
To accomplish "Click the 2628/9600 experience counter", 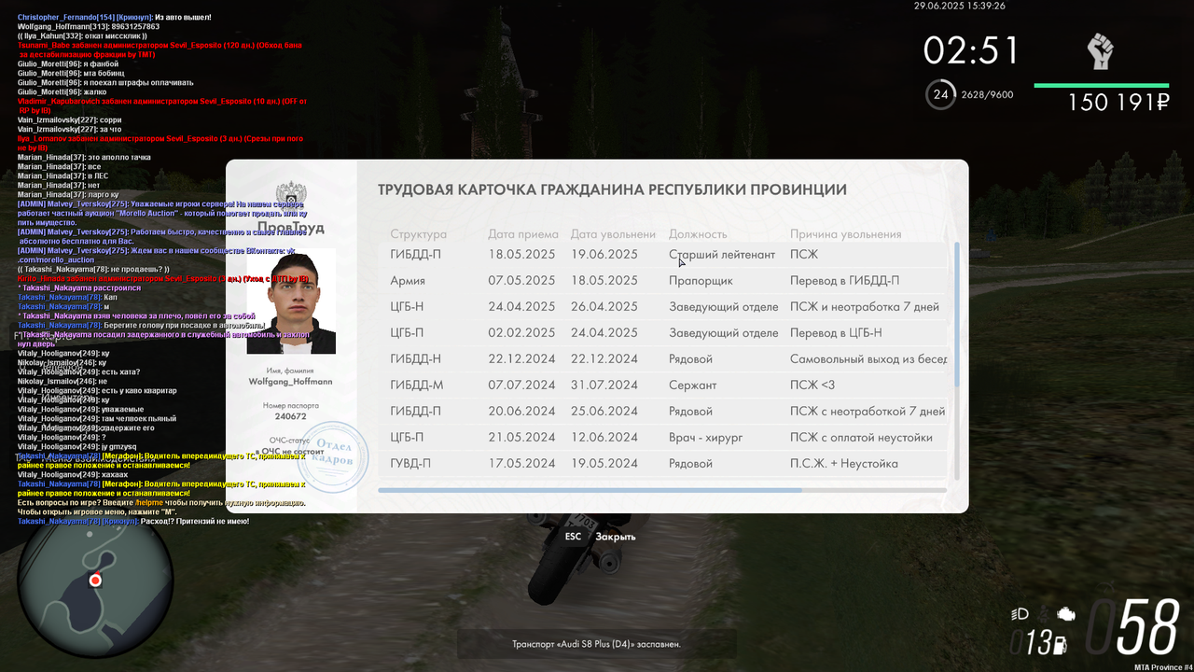I will [x=987, y=94].
